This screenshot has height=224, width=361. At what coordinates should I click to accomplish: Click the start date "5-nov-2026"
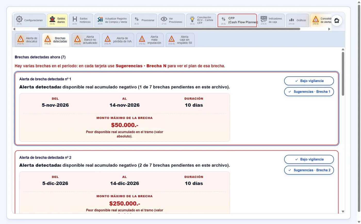(x=55, y=105)
